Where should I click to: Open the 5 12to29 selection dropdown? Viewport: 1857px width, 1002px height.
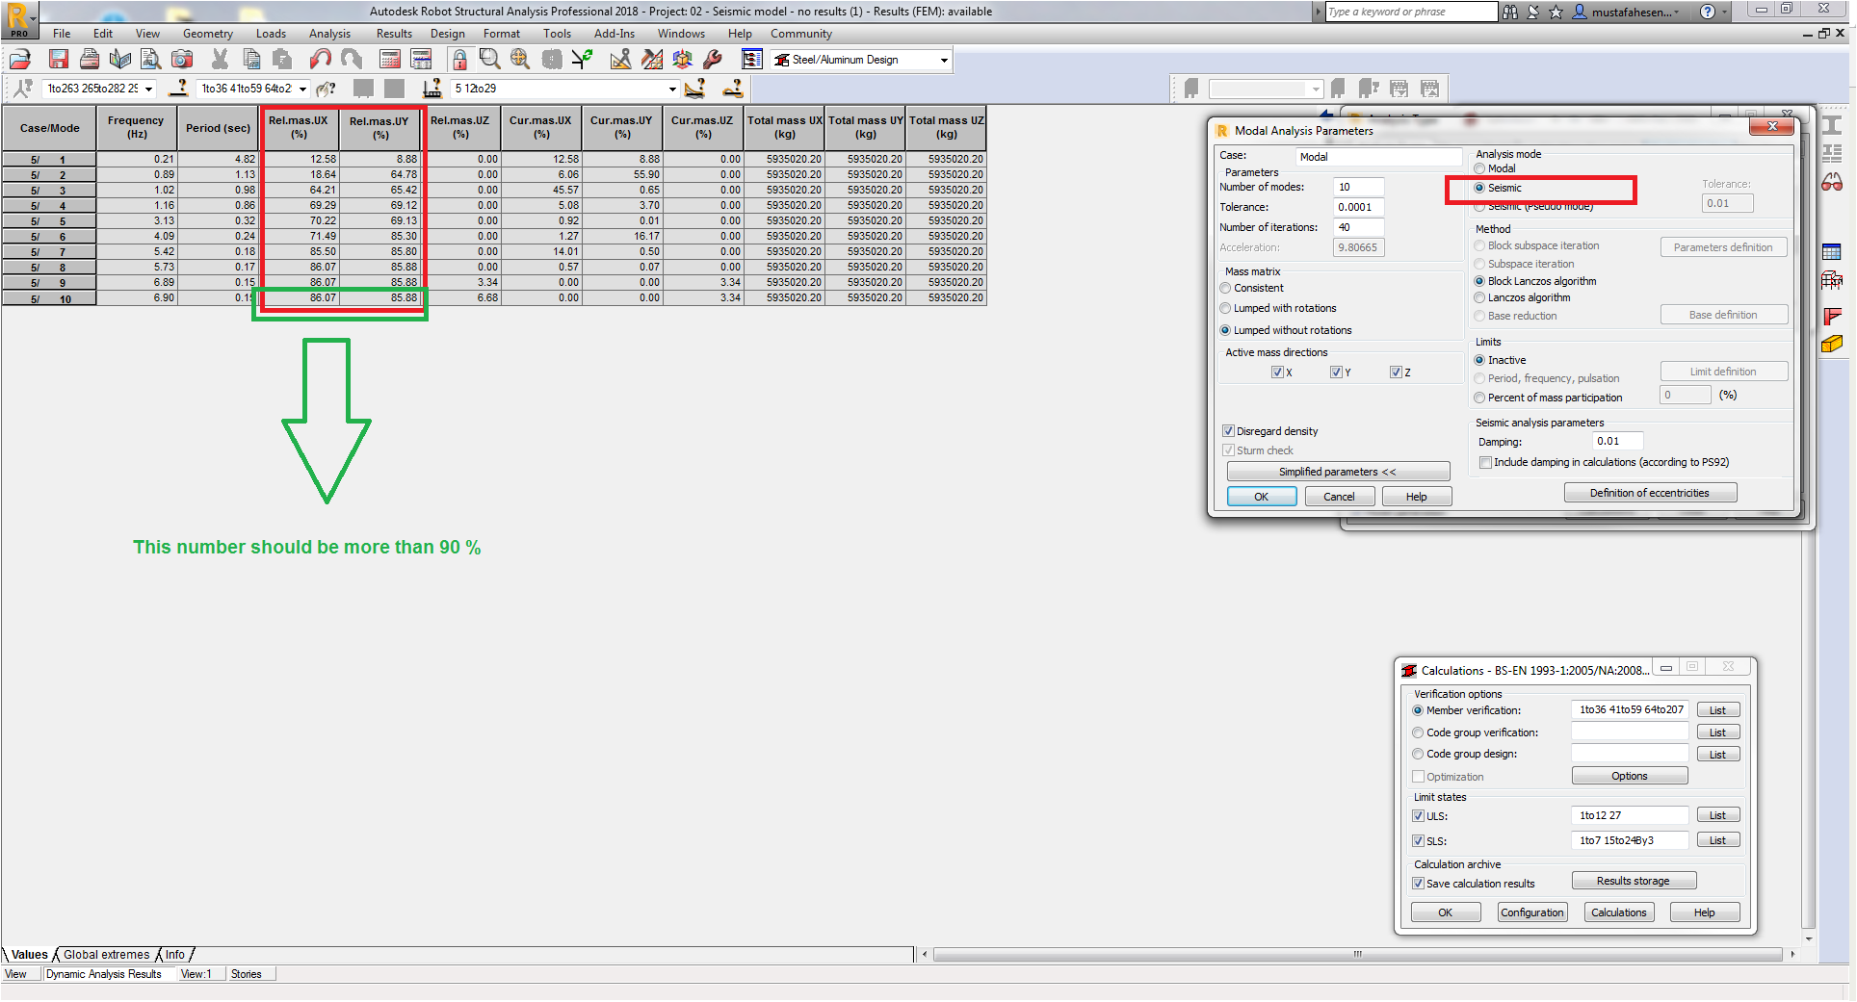[672, 88]
